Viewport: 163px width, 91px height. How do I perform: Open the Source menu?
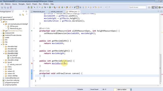[15, 4]
